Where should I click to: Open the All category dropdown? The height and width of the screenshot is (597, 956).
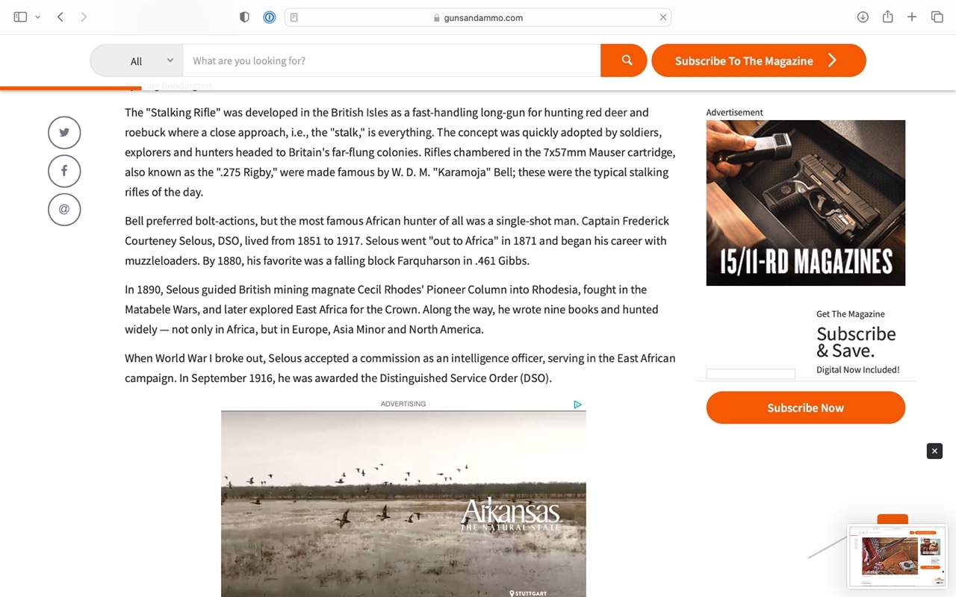(x=137, y=60)
